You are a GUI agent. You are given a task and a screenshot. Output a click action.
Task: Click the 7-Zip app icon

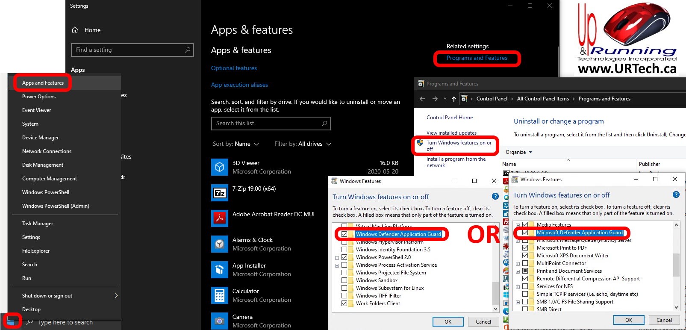[x=220, y=193]
